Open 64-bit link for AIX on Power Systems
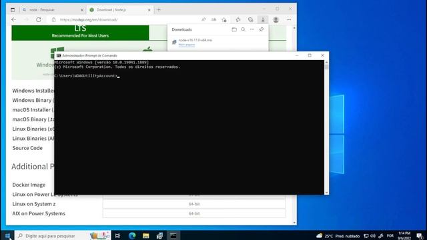 (194, 213)
